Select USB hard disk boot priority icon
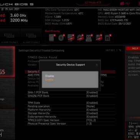The width and height of the screenshot is (140, 140). 71,38
